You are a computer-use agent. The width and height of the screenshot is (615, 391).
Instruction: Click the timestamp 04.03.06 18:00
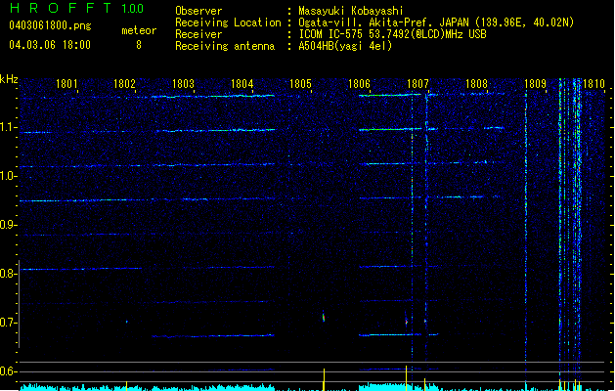click(x=50, y=45)
